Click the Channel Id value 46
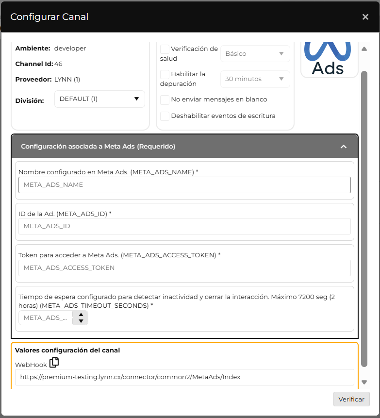Image resolution: width=380 pixels, height=418 pixels. click(58, 64)
